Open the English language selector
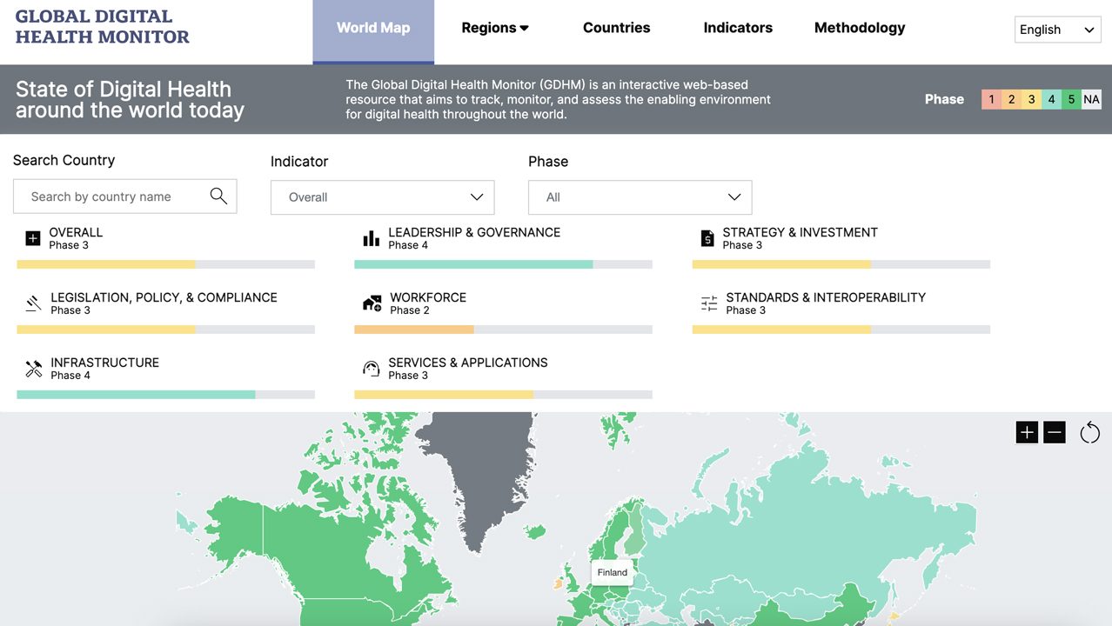1112x626 pixels. click(x=1057, y=30)
